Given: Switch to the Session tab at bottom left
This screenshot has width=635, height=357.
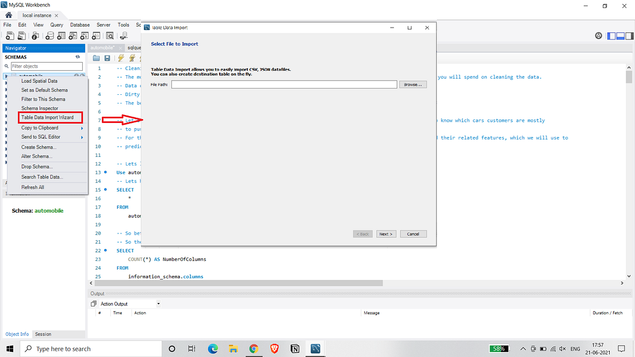Looking at the screenshot, I should [x=43, y=334].
